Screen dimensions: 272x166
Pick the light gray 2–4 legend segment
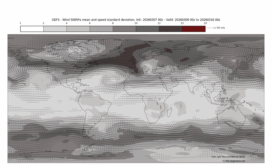(55, 29)
